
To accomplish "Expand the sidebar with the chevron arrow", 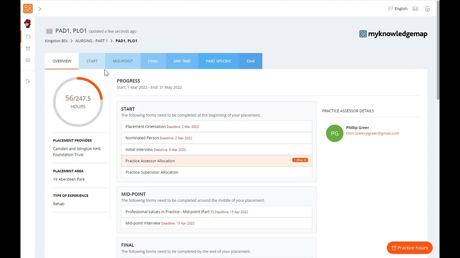I will [40, 9].
